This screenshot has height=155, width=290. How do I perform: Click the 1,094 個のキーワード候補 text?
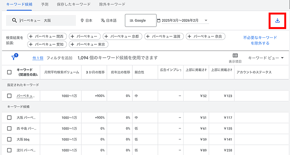pos(118,58)
